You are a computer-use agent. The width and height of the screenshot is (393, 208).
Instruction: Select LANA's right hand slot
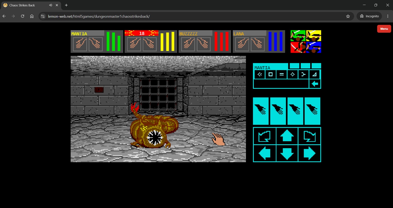tap(257, 44)
